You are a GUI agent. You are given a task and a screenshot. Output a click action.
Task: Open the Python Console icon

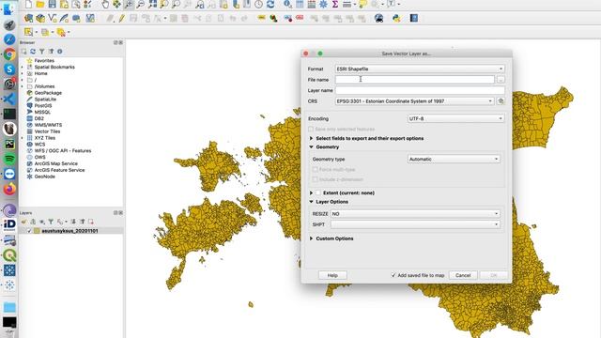pyautogui.click(x=396, y=18)
